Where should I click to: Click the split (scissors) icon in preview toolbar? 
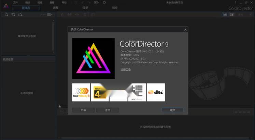62,15
